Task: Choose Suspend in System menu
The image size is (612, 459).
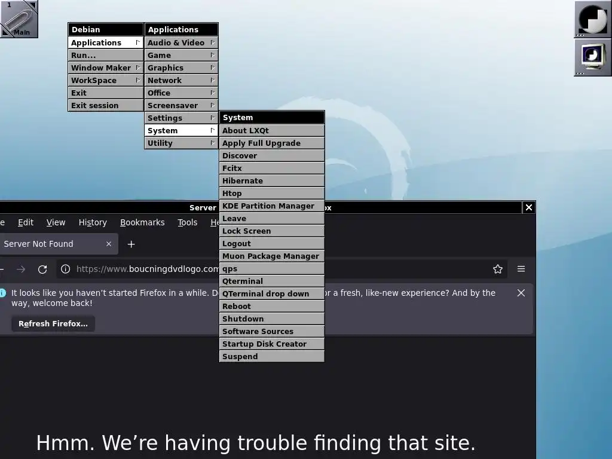Action: pyautogui.click(x=272, y=356)
